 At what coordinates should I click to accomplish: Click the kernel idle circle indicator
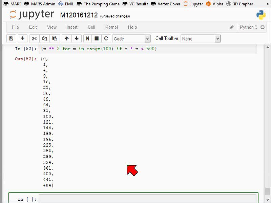pyautogui.click(x=262, y=27)
